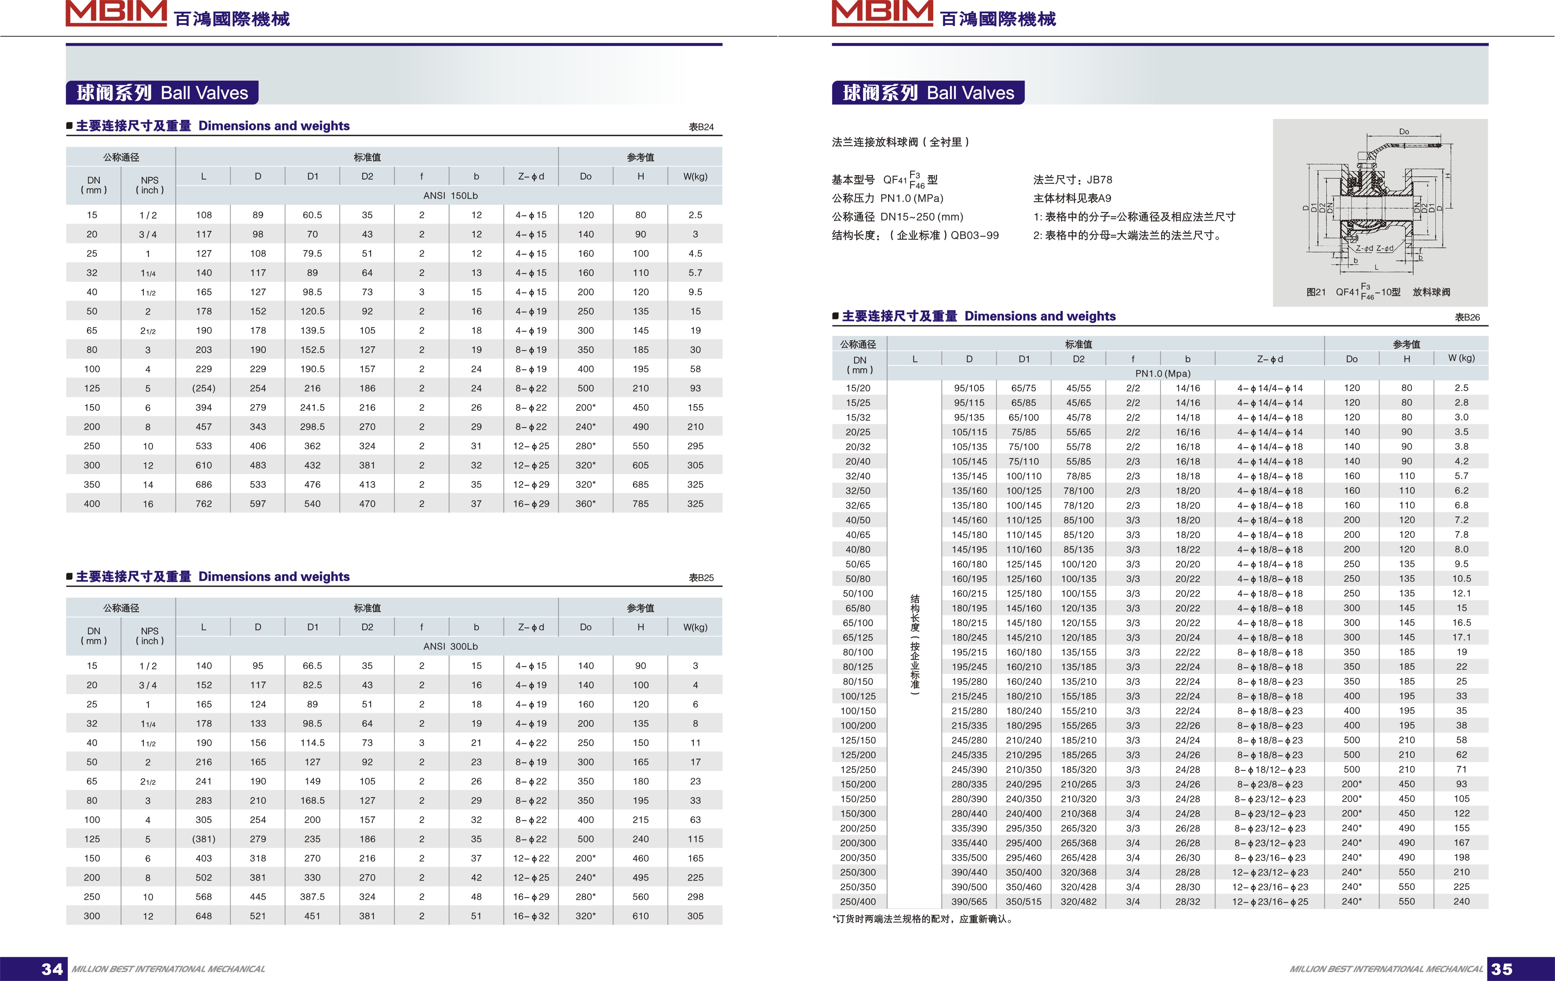Click the 'Dimensions and weights' heading above table B24

[x=274, y=126]
